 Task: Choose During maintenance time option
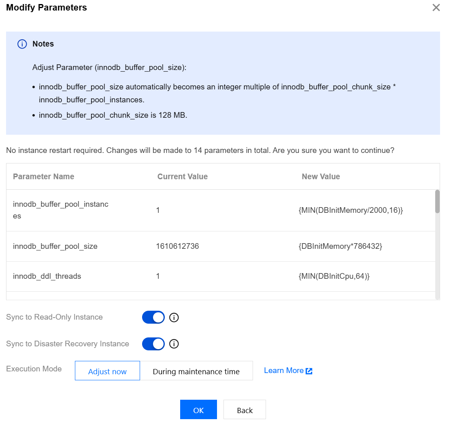[x=196, y=371]
